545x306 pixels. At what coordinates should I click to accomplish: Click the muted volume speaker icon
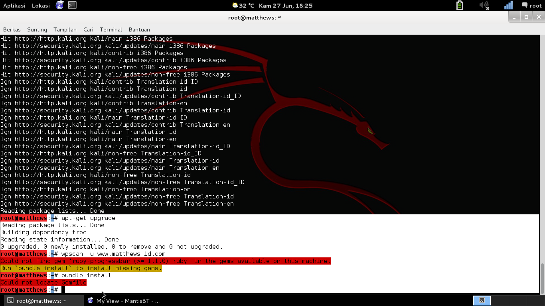click(x=484, y=5)
